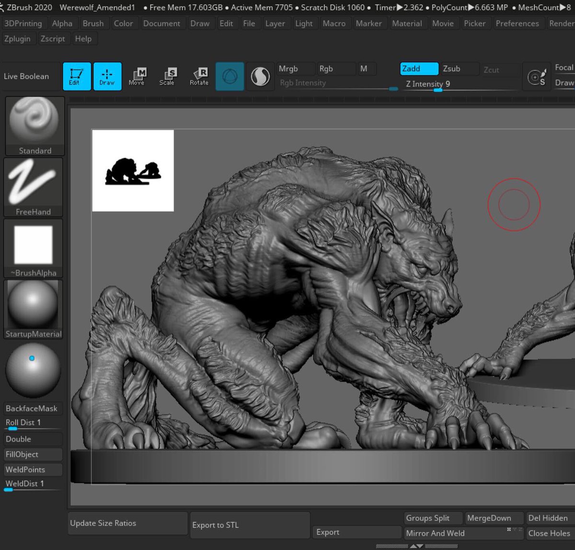Screen dimensions: 575x550
Task: Click the Focal Shift slider
Action: coord(564,68)
